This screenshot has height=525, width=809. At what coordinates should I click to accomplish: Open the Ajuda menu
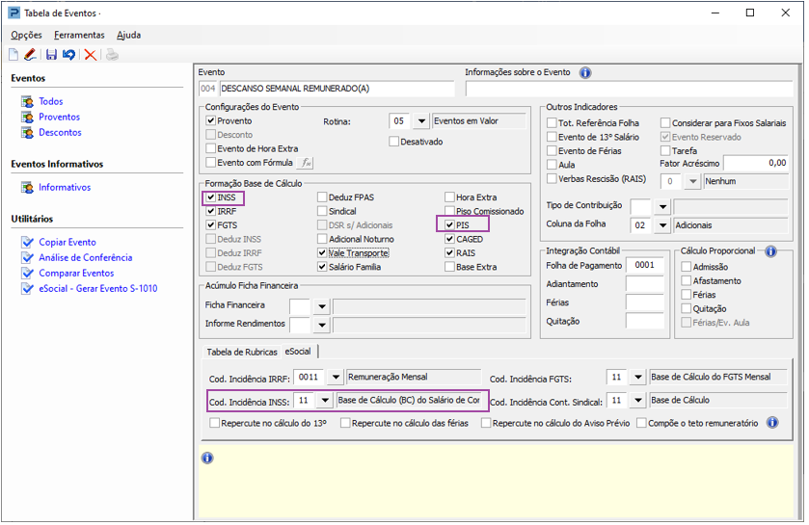128,35
